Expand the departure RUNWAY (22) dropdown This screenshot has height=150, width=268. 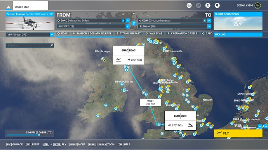click(x=128, y=26)
